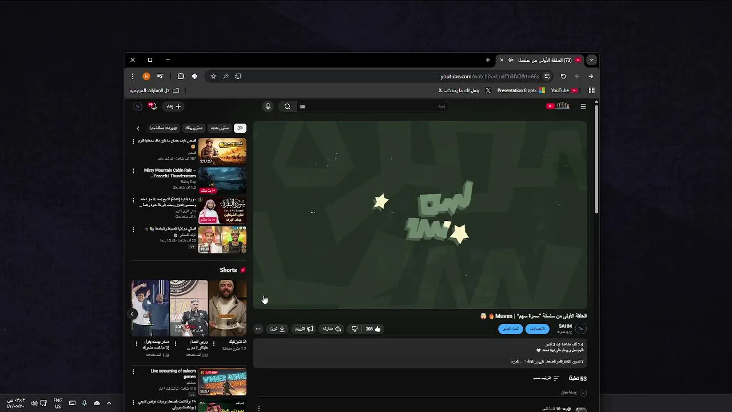Viewport: 732px width, 412px height.
Task: Click the Promote megaphone button
Action: pos(304,329)
